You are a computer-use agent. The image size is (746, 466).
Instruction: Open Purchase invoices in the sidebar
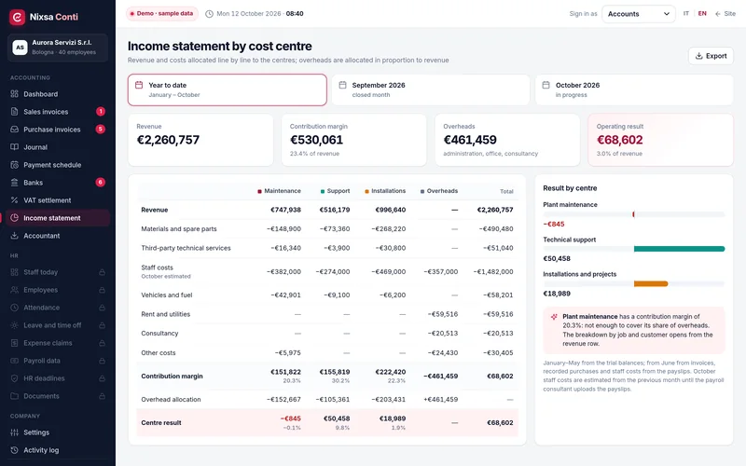click(x=58, y=130)
